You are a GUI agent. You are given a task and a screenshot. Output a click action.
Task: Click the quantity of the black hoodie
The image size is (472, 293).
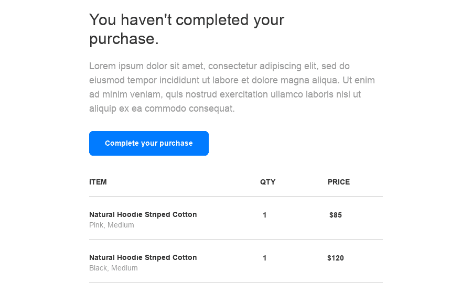pyautogui.click(x=265, y=258)
